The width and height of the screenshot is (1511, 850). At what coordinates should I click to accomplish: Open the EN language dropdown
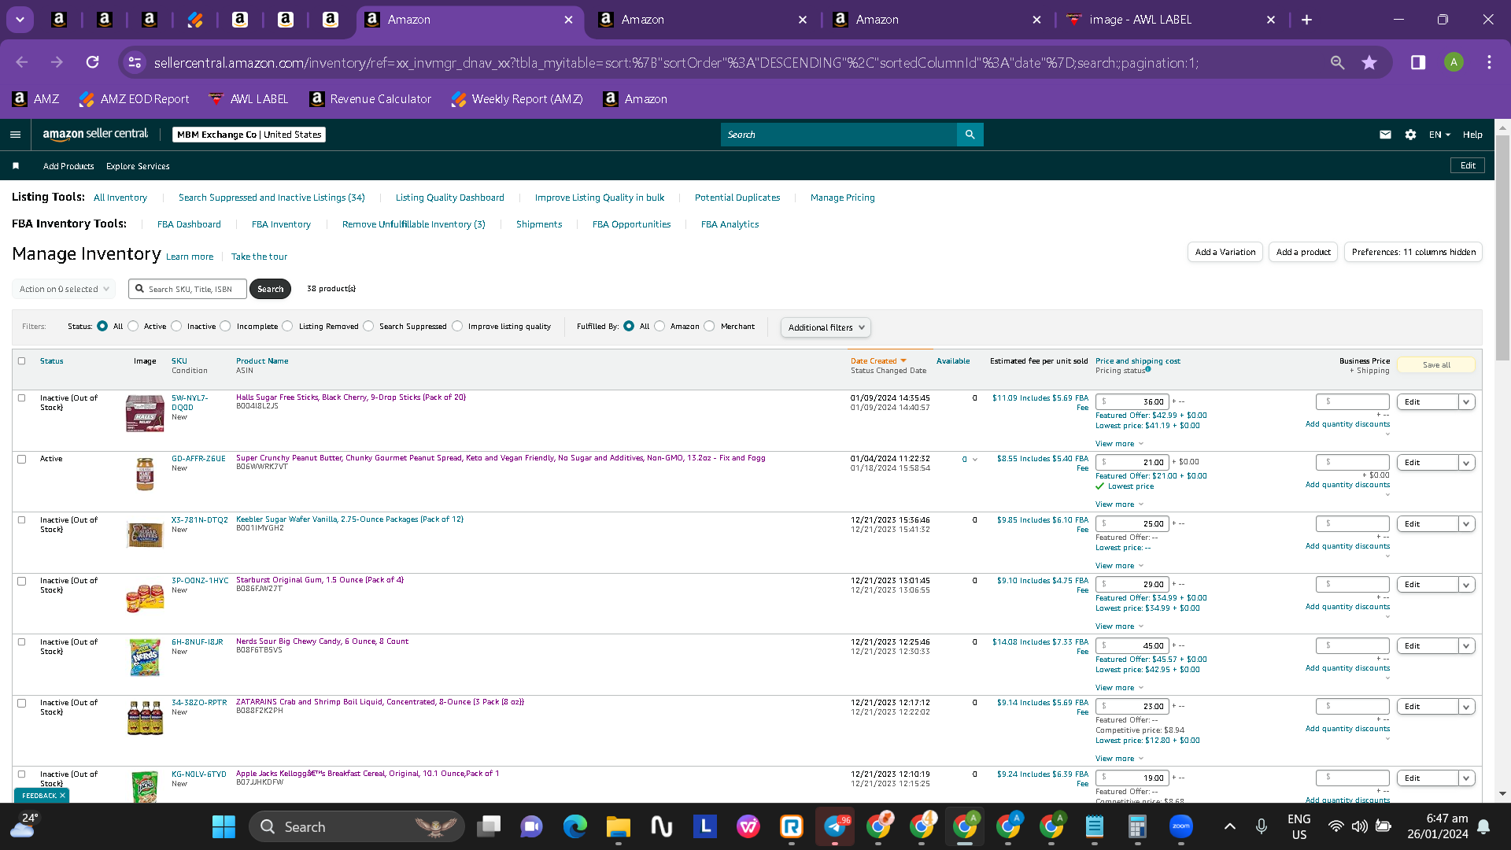click(x=1439, y=135)
